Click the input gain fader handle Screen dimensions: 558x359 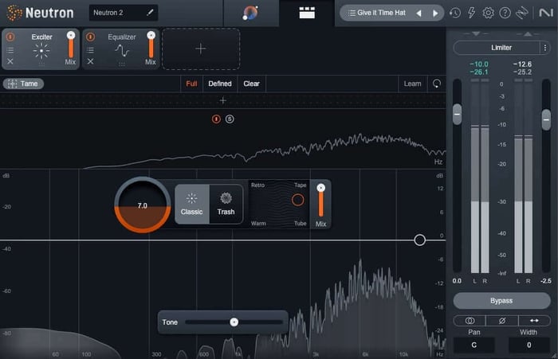tap(457, 114)
